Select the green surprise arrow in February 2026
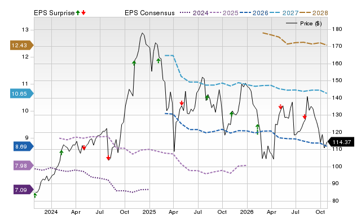 point(258,129)
